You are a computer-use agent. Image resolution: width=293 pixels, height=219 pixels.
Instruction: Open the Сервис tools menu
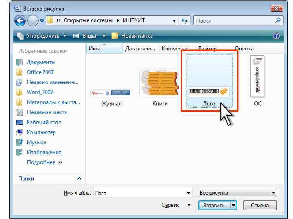click(176, 205)
